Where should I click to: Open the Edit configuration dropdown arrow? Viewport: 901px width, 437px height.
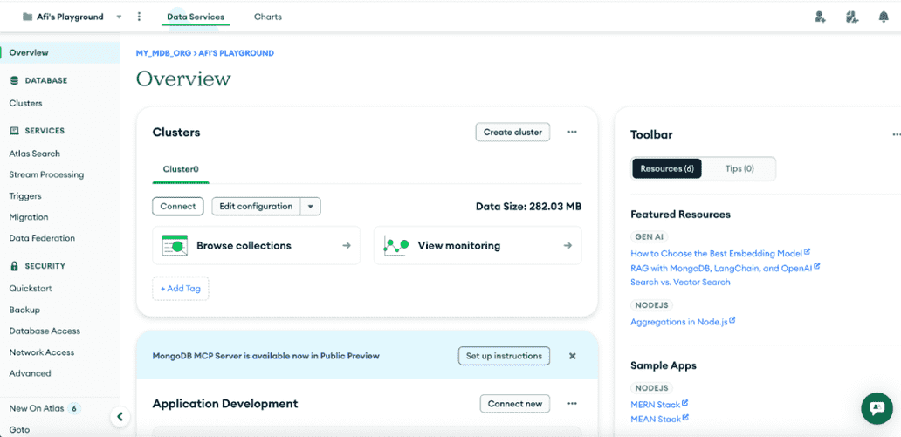[311, 207]
